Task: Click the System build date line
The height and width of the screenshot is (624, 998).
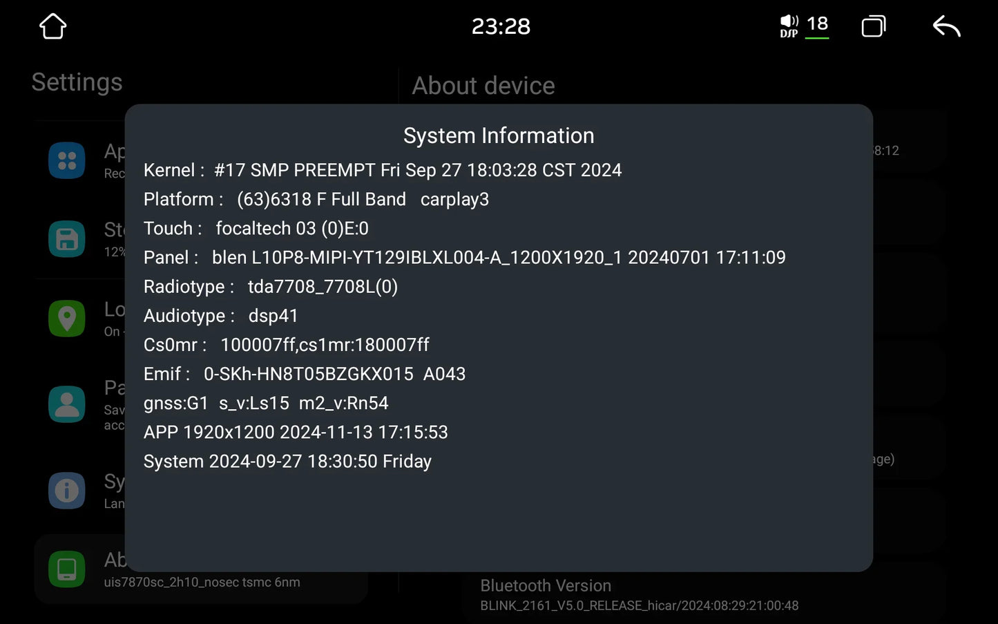Action: point(287,461)
